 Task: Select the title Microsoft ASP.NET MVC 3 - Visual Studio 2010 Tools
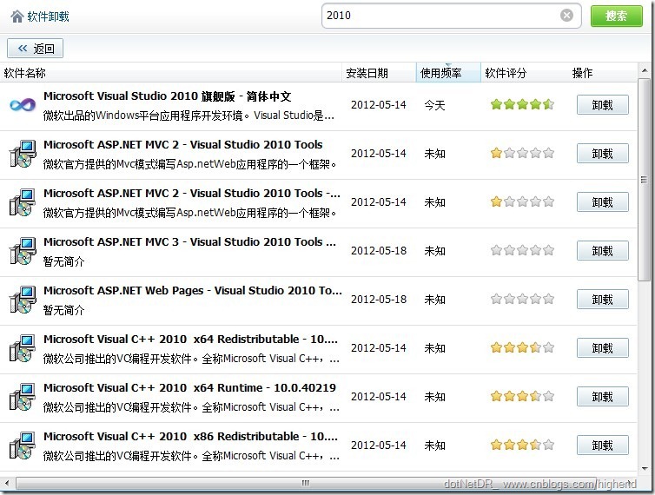tap(189, 242)
